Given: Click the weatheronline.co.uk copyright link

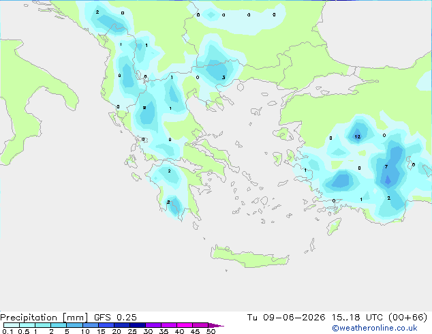Looking at the screenshot, I should [375, 328].
